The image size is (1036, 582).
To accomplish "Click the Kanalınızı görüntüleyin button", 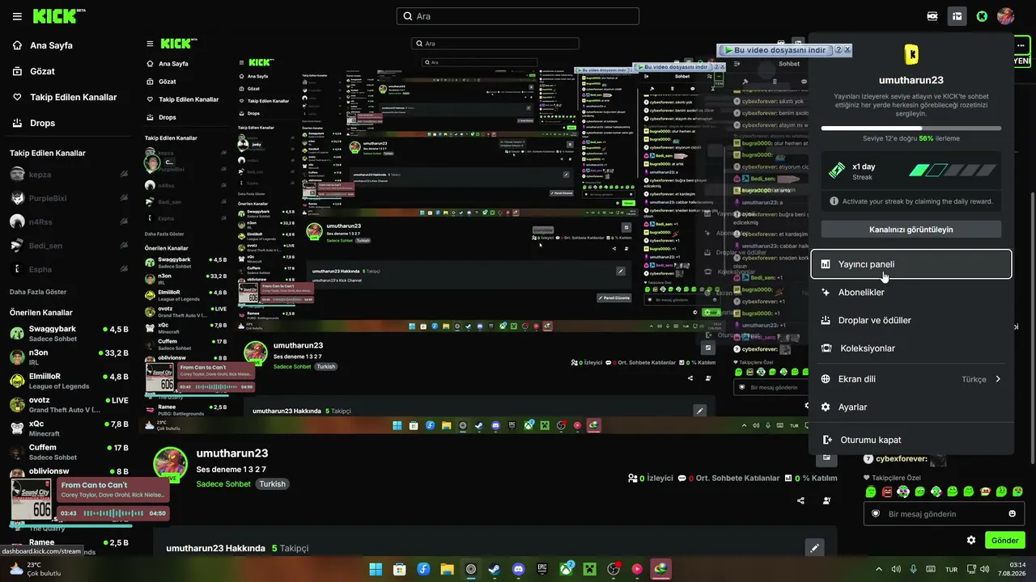I will (x=911, y=230).
